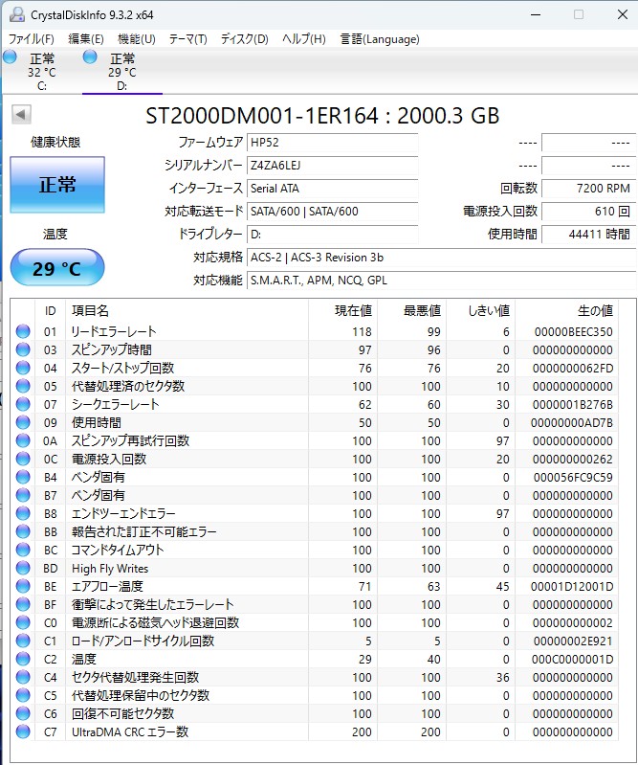Click the status orb for スタート/ストップ回数 row
Image resolution: width=638 pixels, height=765 pixels.
click(23, 368)
